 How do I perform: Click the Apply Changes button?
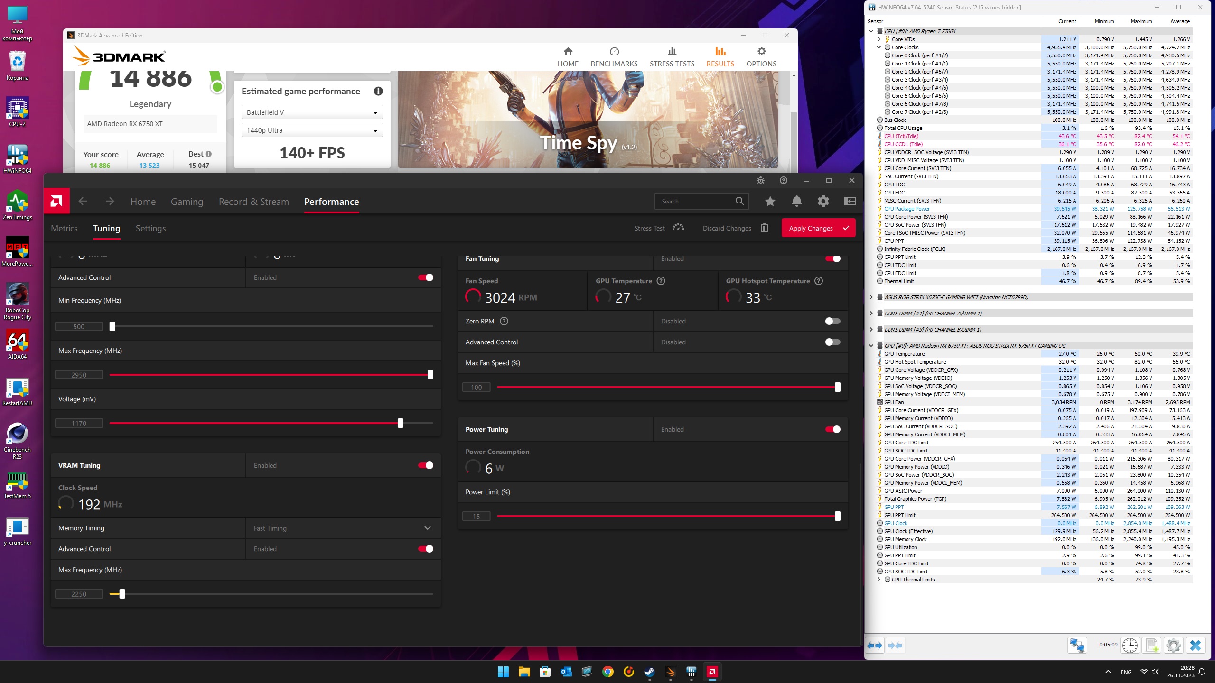(818, 228)
